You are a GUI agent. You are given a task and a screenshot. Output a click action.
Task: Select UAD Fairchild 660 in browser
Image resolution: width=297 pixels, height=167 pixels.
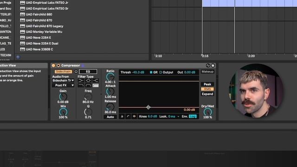pos(39,14)
